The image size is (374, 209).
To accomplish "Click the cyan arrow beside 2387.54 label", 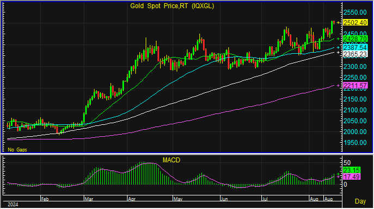I will (338, 48).
